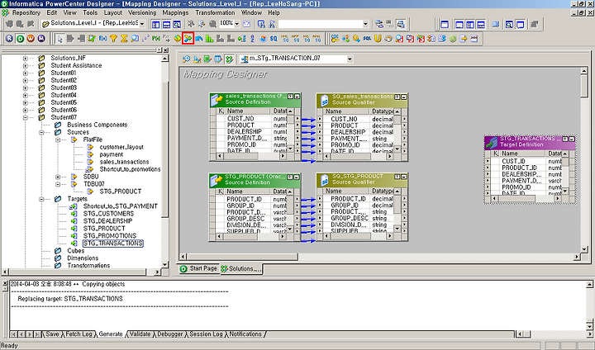Open the Solutions_Level_I folder dropdown

click(x=142, y=24)
